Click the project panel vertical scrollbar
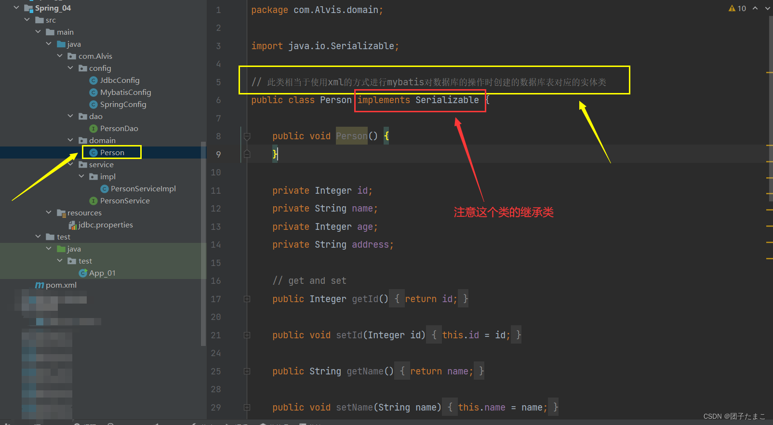 pos(203,243)
